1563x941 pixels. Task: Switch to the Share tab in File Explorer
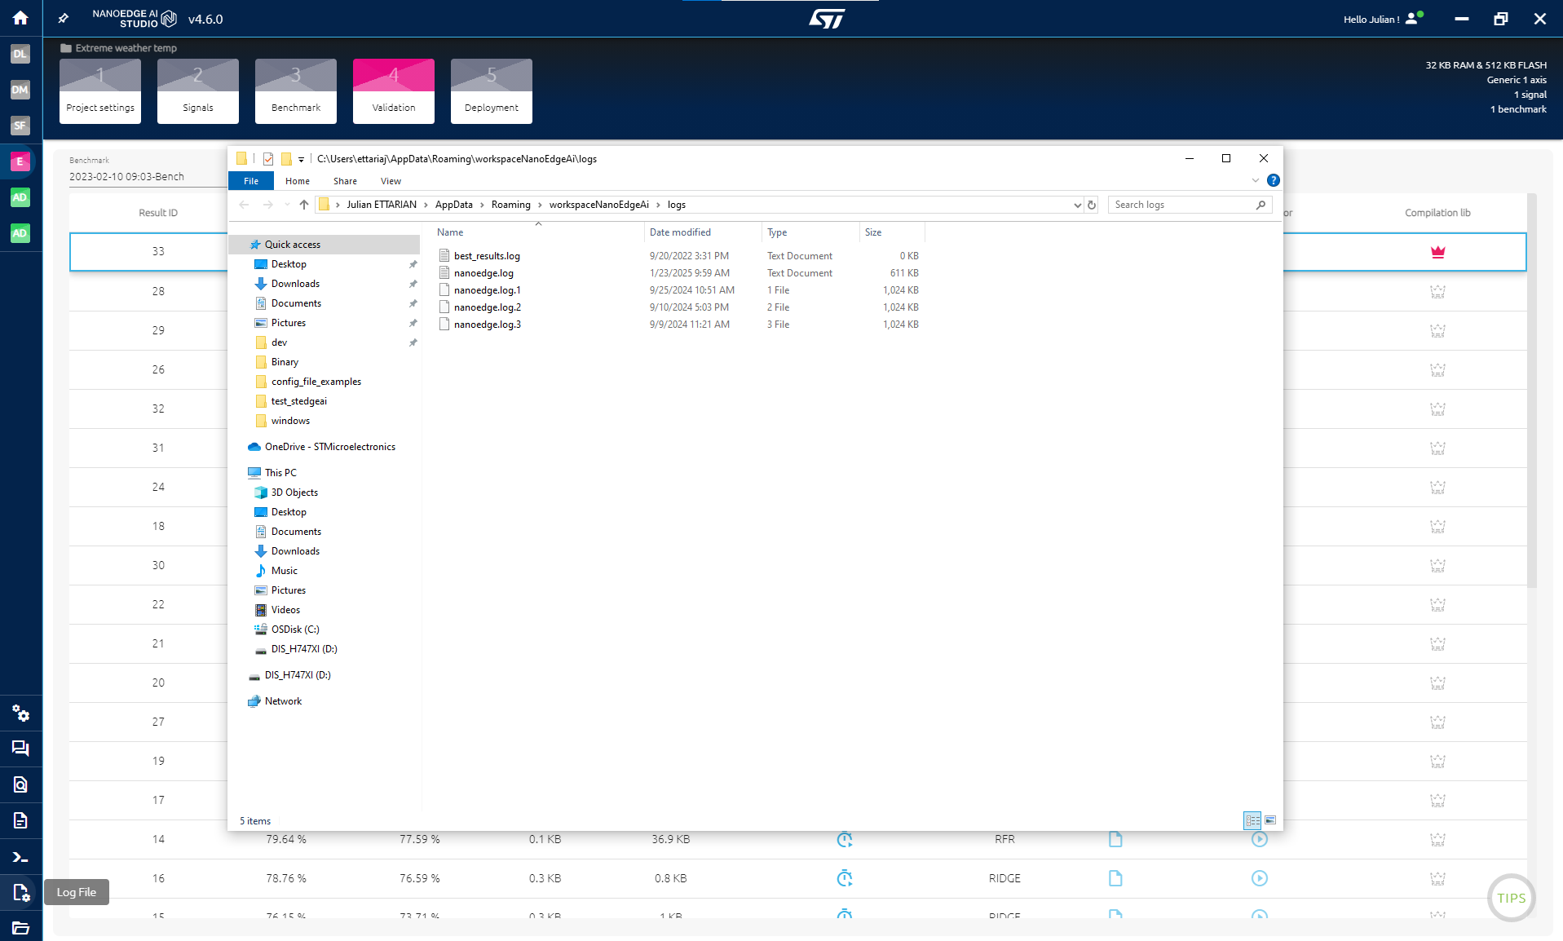tap(344, 180)
